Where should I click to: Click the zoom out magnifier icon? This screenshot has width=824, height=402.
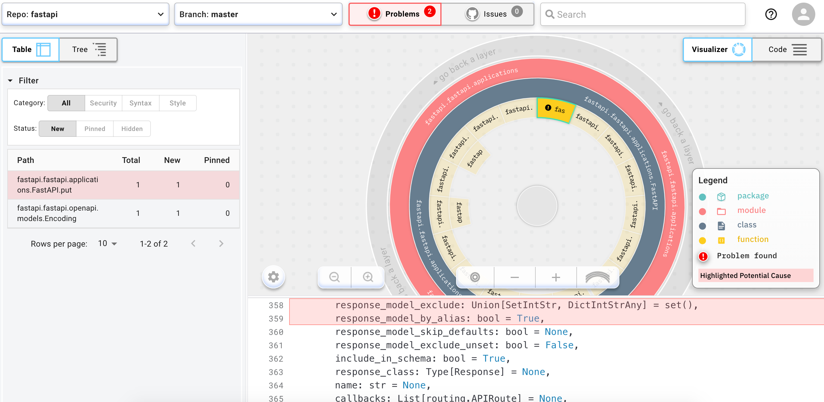coord(334,277)
